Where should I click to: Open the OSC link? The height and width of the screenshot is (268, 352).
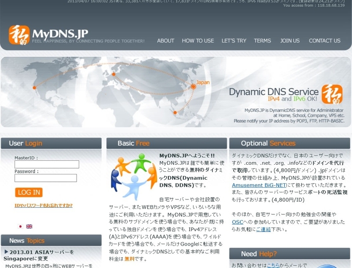coord(238,222)
